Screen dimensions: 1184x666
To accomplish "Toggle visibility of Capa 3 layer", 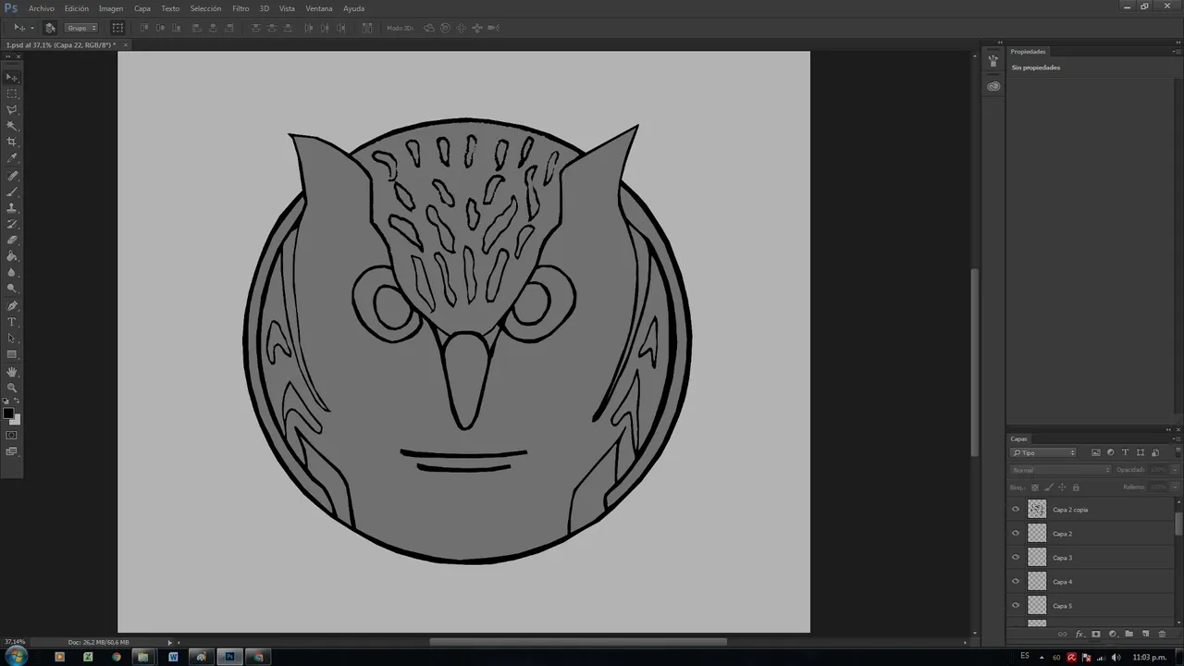I will pos(1016,558).
